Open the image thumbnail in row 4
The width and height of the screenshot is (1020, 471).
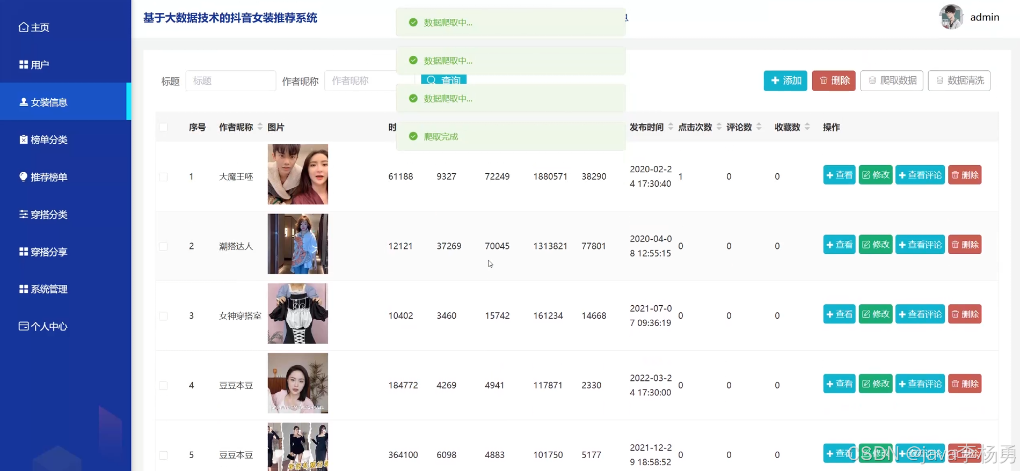[x=298, y=383]
